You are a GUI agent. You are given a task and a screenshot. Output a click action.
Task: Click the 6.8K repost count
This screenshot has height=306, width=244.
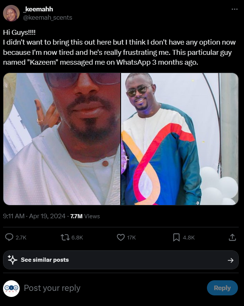click(77, 237)
